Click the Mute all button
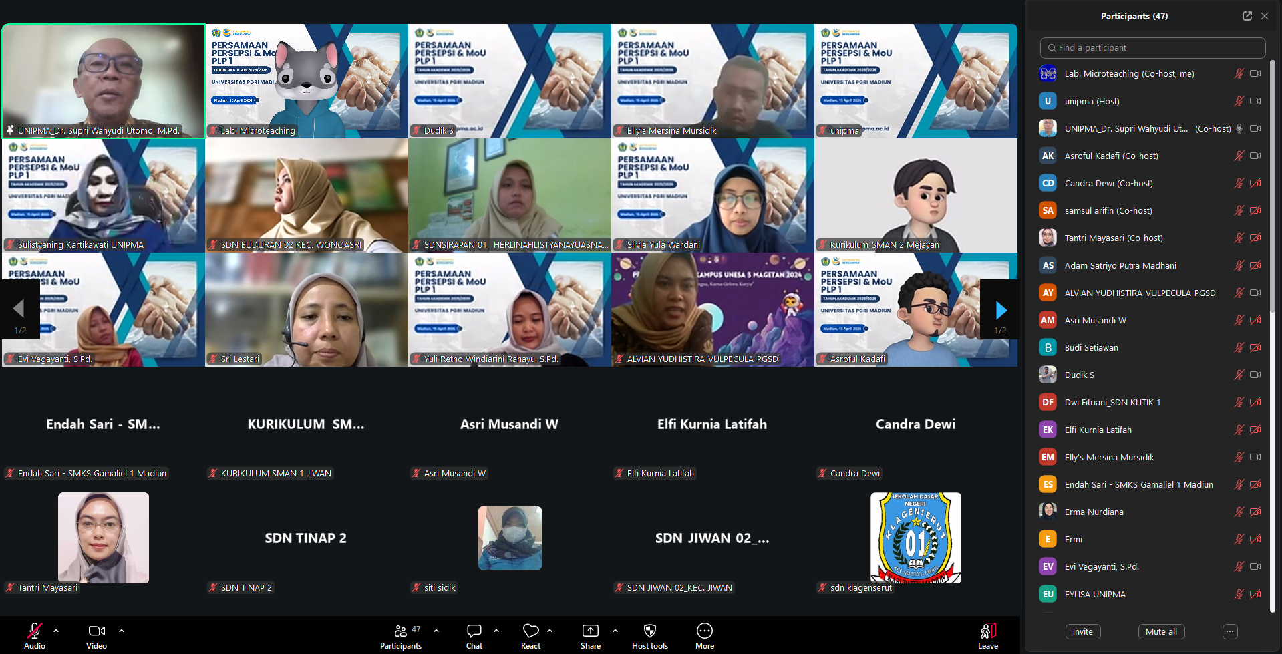The image size is (1282, 654). 1160,631
